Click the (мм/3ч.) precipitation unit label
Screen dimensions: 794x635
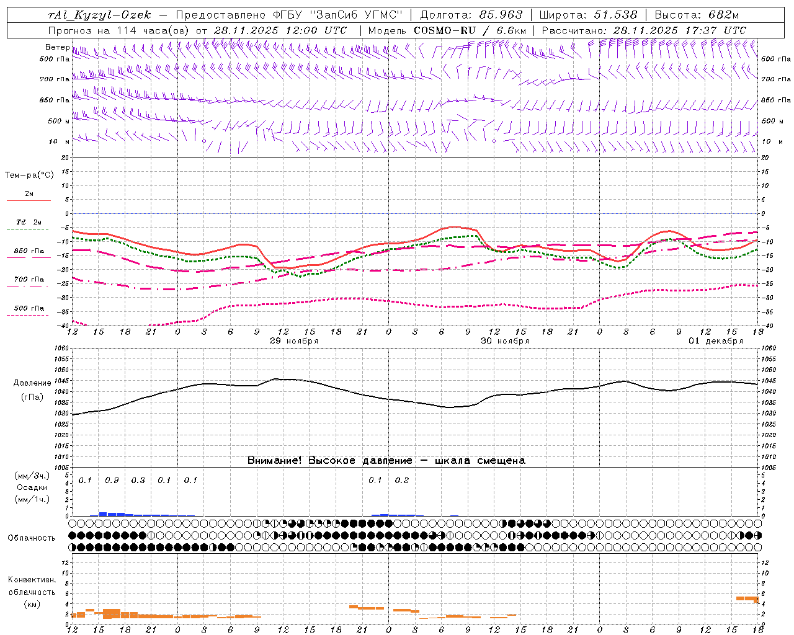pos(32,476)
